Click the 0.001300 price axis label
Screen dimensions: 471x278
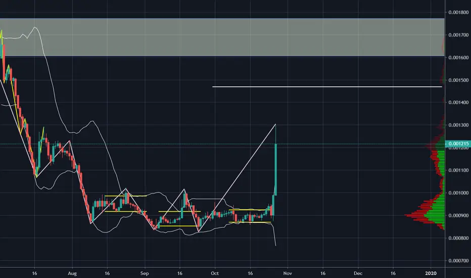[458, 125]
